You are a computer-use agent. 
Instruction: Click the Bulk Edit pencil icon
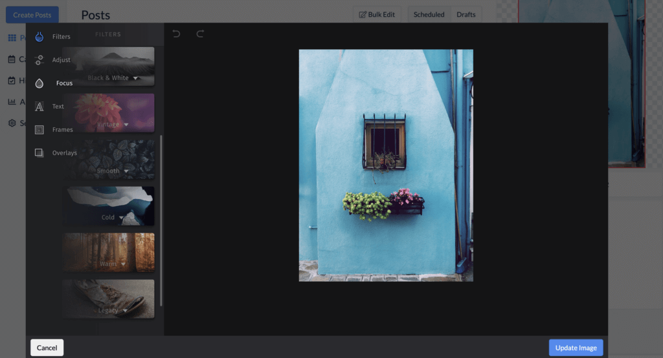click(363, 15)
